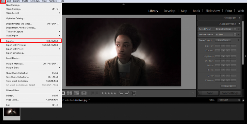Collapse the Quick Develop panel
Viewport: 247px width, 124px height.
coord(240,24)
